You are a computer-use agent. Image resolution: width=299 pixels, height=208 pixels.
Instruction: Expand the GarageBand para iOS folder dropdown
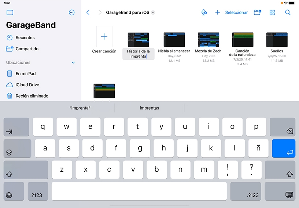[x=153, y=12]
